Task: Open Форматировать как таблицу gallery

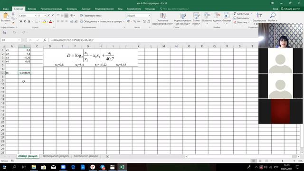Action: tap(182, 19)
